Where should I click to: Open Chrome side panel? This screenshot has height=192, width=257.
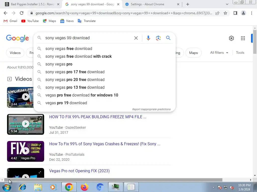click(235, 13)
